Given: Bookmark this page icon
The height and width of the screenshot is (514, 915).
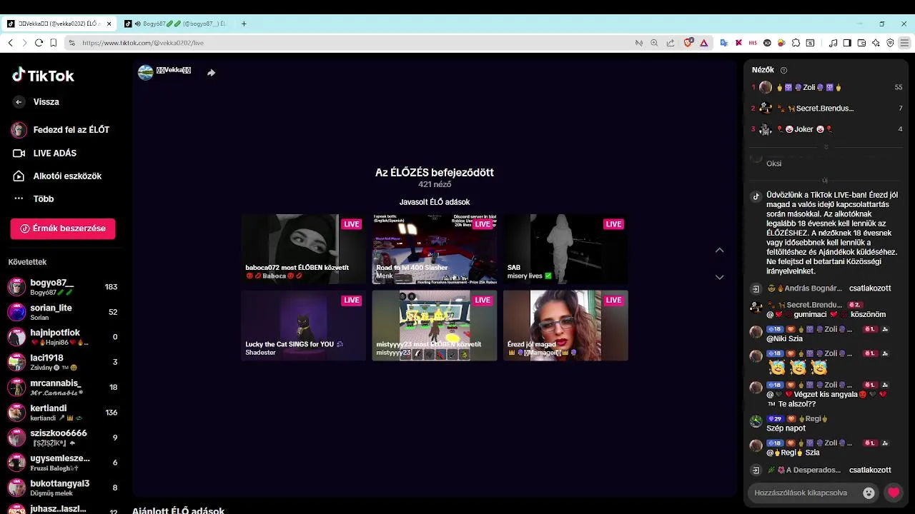Looking at the screenshot, I should 53,43.
